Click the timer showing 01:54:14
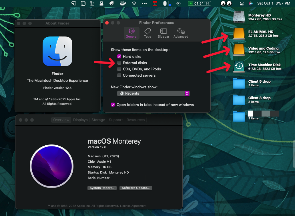295x216 pixels. [199, 3]
